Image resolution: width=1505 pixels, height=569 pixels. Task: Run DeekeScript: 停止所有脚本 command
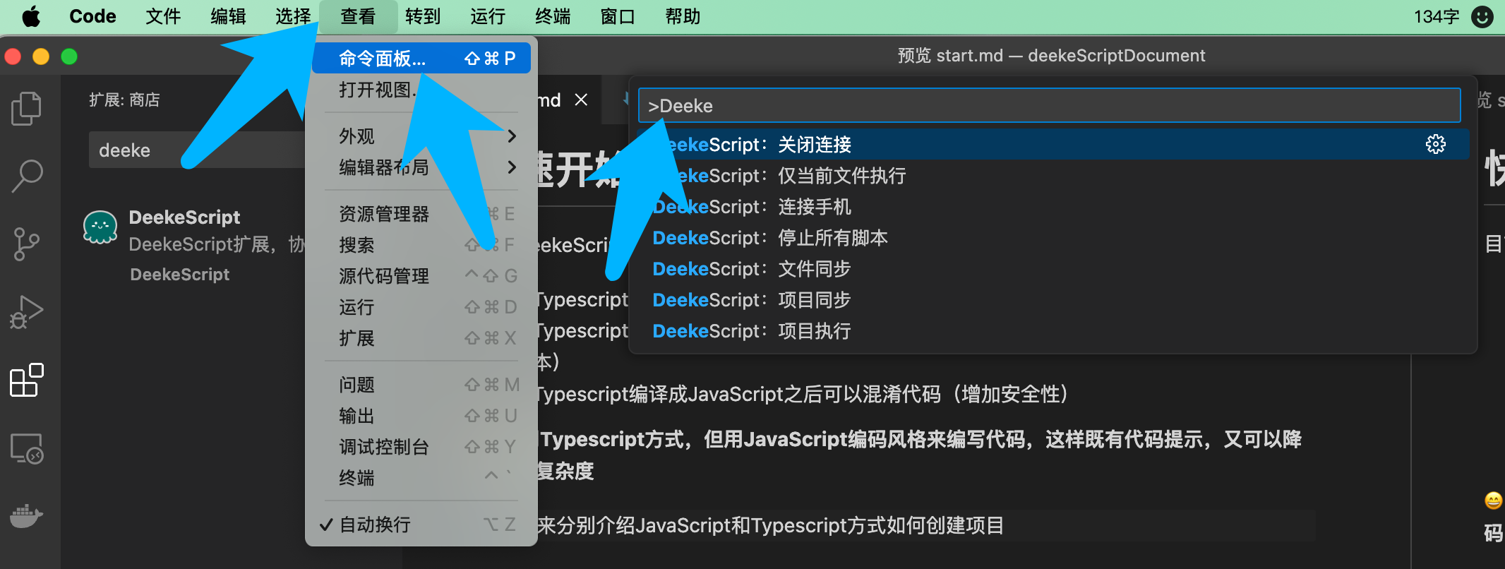pyautogui.click(x=769, y=238)
